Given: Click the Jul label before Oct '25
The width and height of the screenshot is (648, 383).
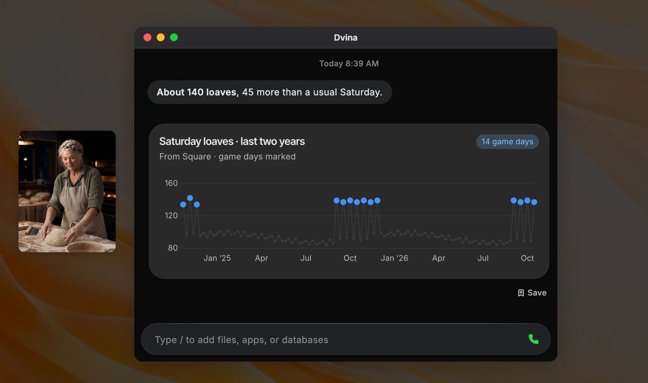Looking at the screenshot, I should [x=306, y=258].
